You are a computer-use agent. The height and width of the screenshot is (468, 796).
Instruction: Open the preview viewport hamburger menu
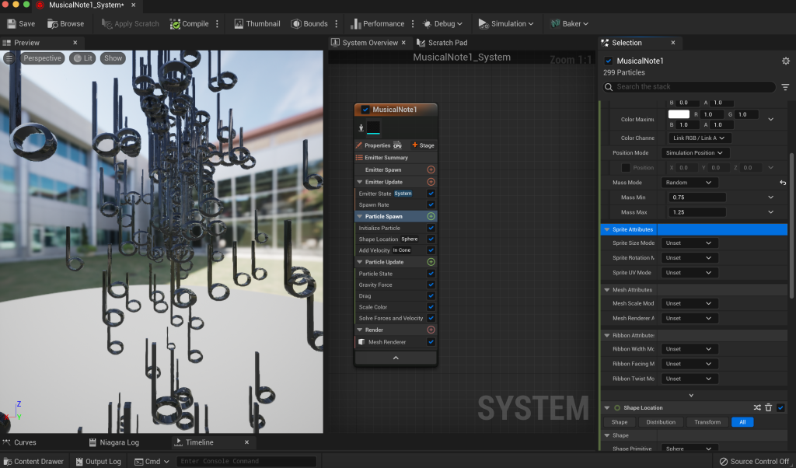click(x=9, y=58)
